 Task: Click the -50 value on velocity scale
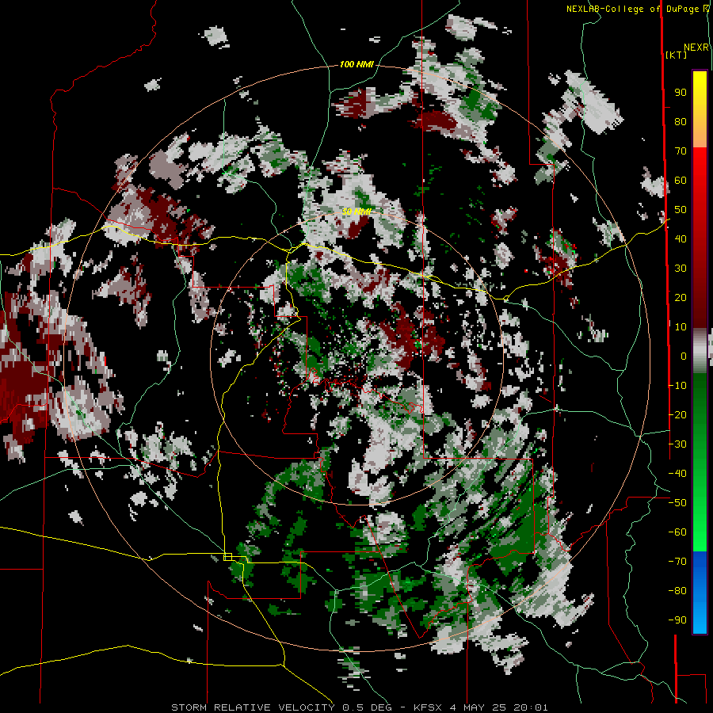[x=677, y=503]
